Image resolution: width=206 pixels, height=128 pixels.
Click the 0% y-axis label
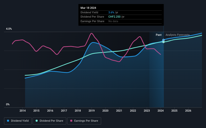(8, 104)
